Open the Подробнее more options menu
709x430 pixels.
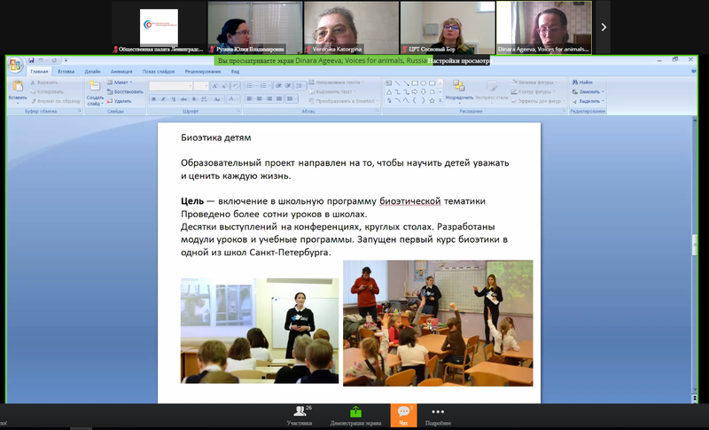[438, 415]
